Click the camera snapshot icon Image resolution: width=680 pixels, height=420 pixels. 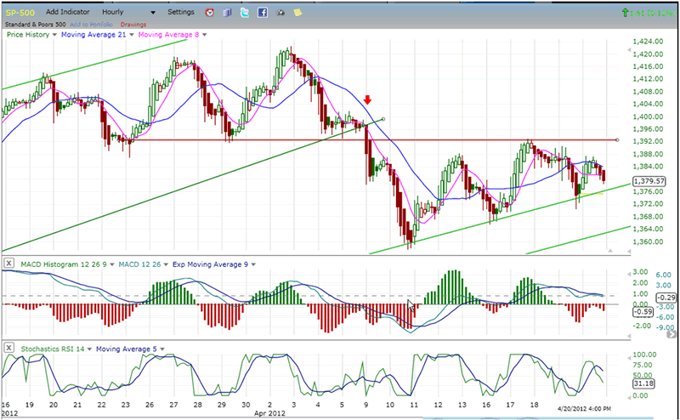tap(280, 14)
